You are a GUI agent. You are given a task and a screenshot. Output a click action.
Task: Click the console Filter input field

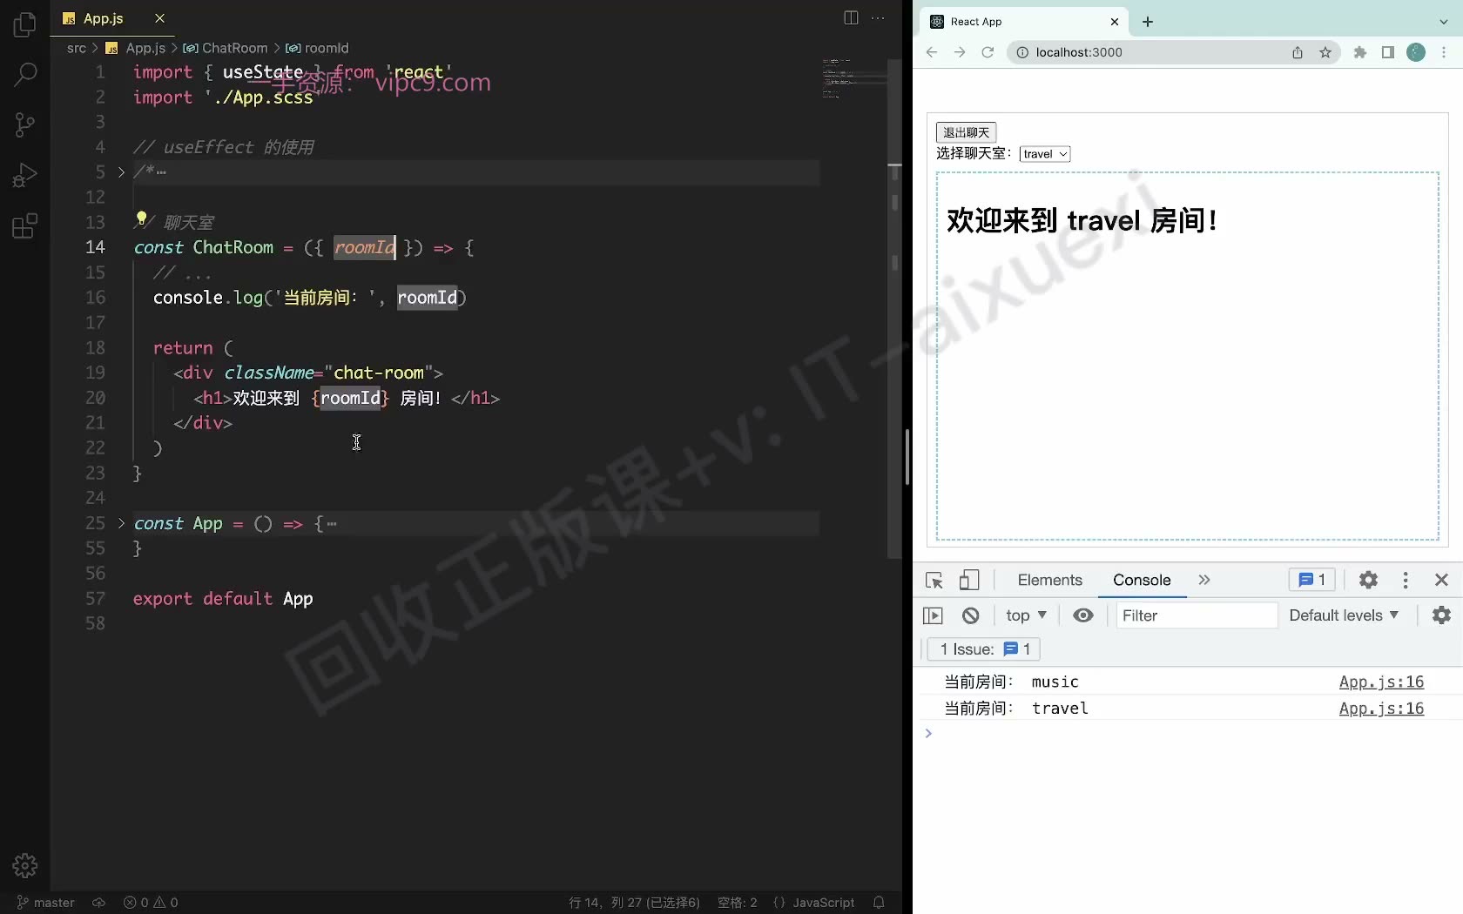pyautogui.click(x=1197, y=615)
